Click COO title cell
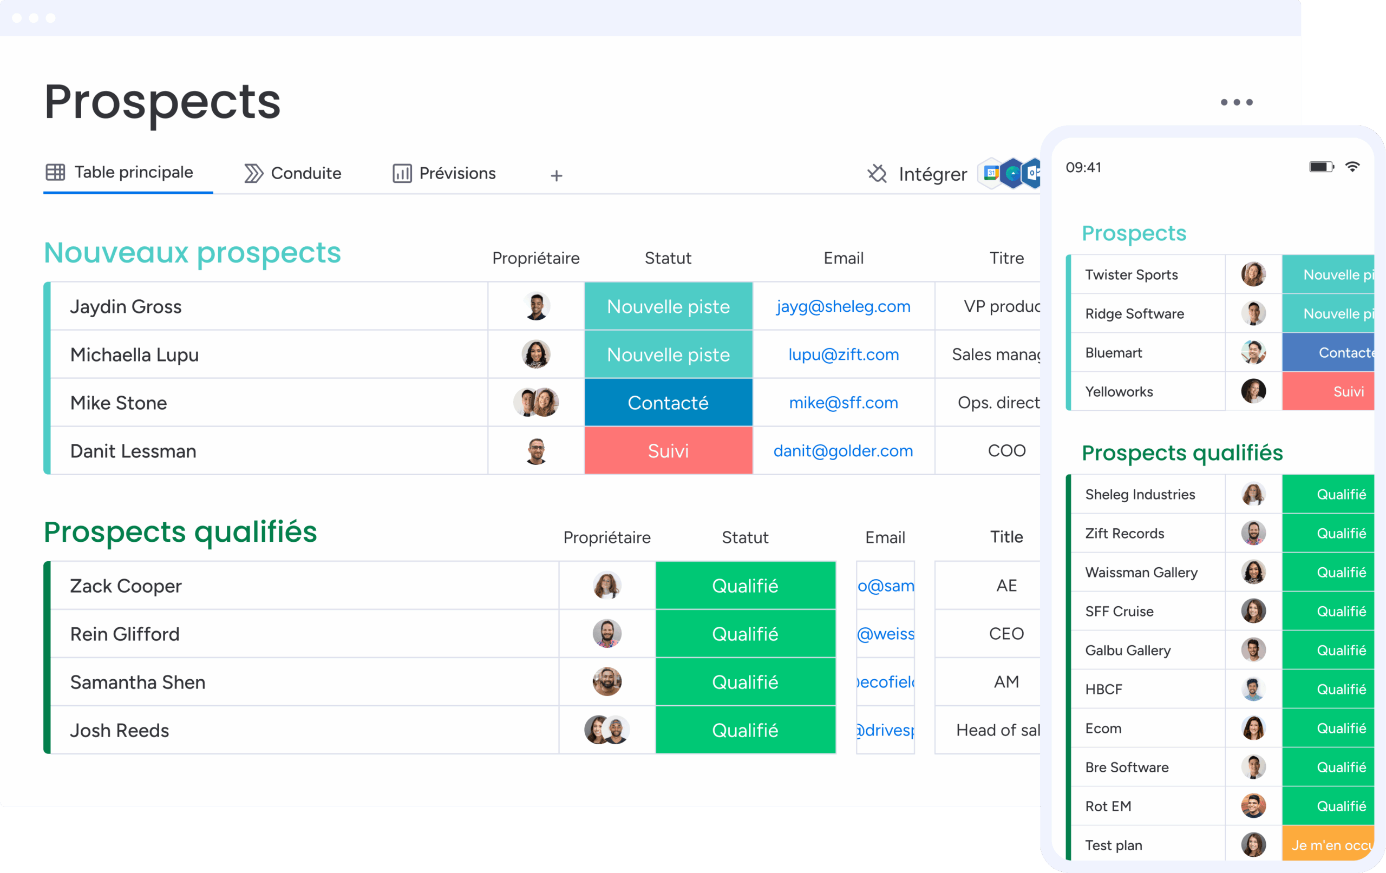The height and width of the screenshot is (873, 1386). click(x=988, y=451)
